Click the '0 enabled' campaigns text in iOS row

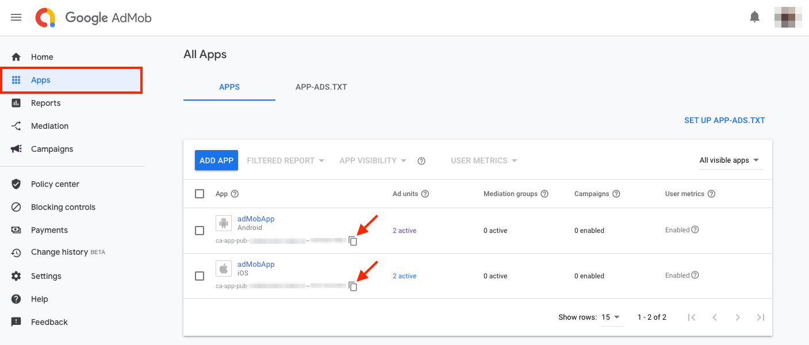tap(589, 276)
